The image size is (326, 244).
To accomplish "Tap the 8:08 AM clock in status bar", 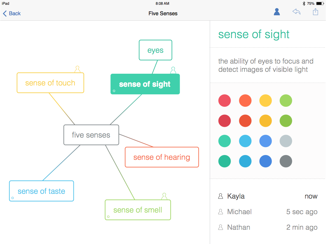I will (163, 3).
